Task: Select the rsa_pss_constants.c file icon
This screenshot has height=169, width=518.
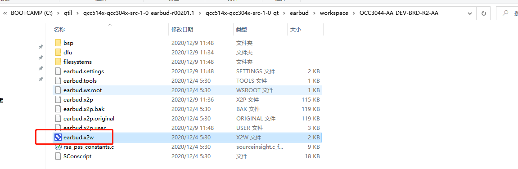Action: [x=58, y=147]
